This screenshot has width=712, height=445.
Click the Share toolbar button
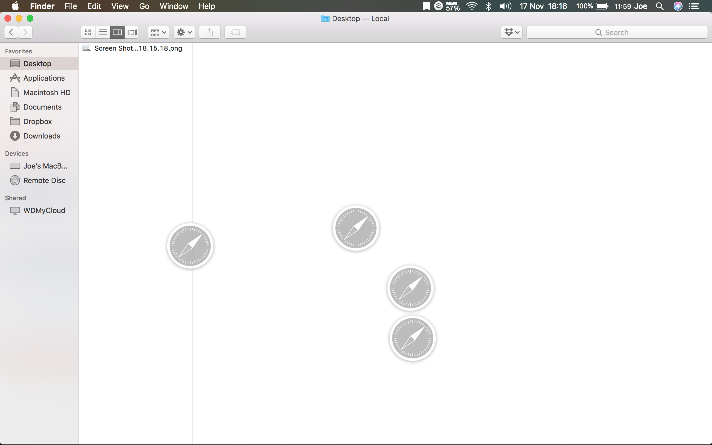pos(209,32)
